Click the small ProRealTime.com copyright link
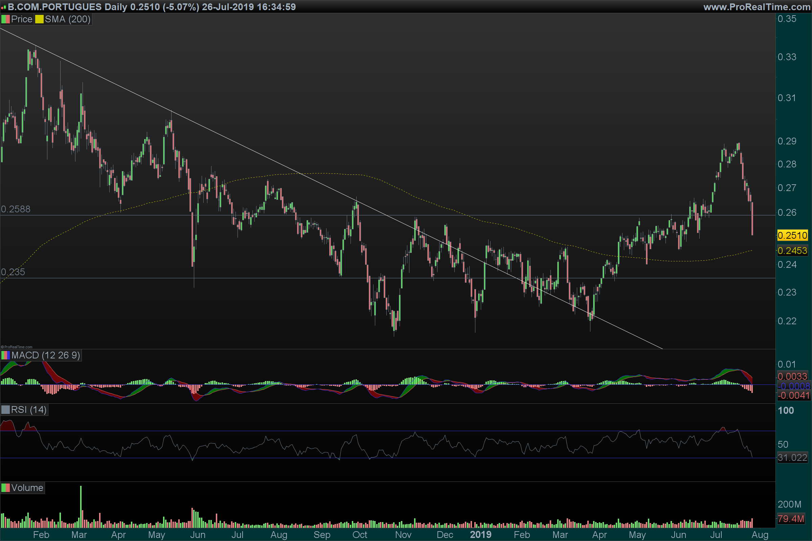812x541 pixels. (x=17, y=347)
